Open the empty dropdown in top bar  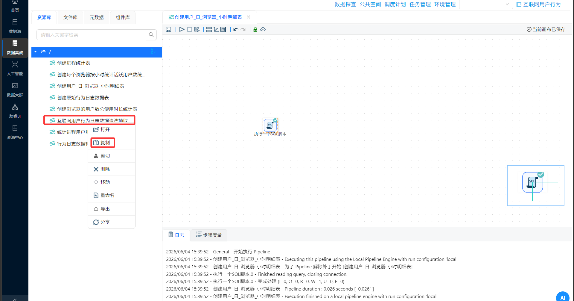(486, 4)
